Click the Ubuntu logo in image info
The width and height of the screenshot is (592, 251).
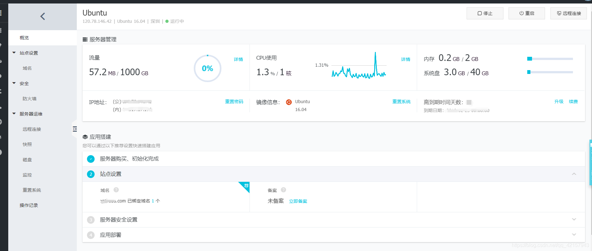289,102
